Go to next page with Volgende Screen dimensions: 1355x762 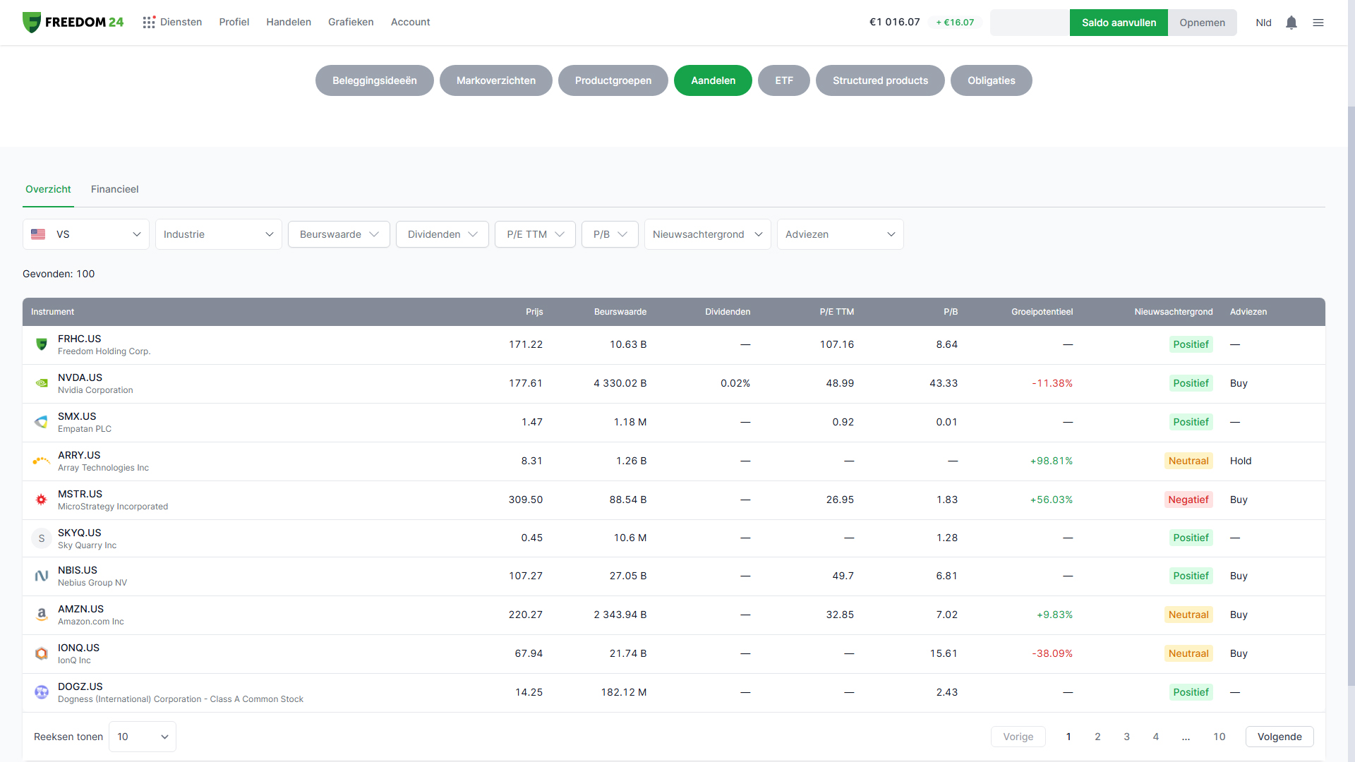pos(1279,737)
